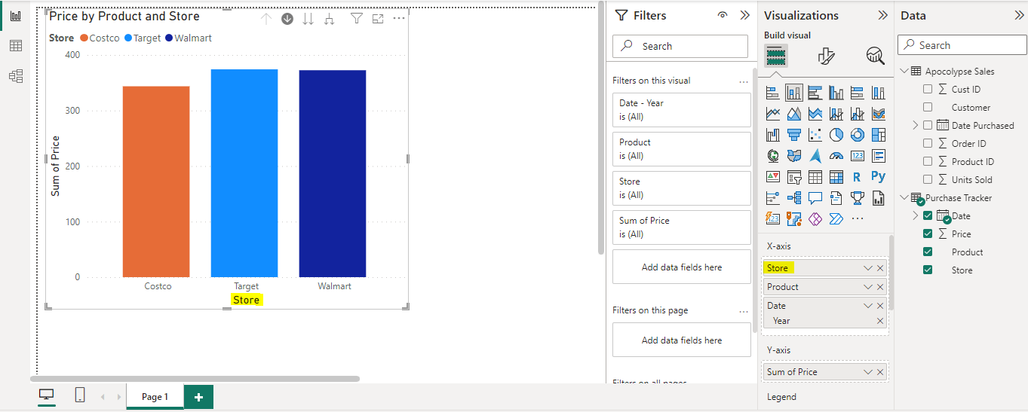Click Walmart legend color dot

169,38
